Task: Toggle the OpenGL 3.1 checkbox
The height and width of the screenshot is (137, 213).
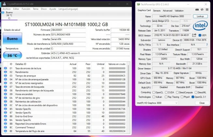Action: click(x=193, y=97)
